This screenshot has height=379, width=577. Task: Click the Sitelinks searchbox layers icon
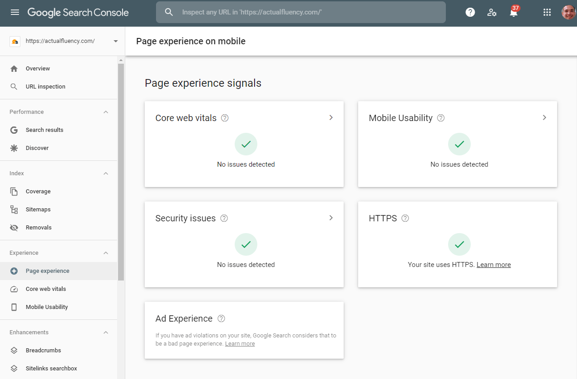(14, 369)
